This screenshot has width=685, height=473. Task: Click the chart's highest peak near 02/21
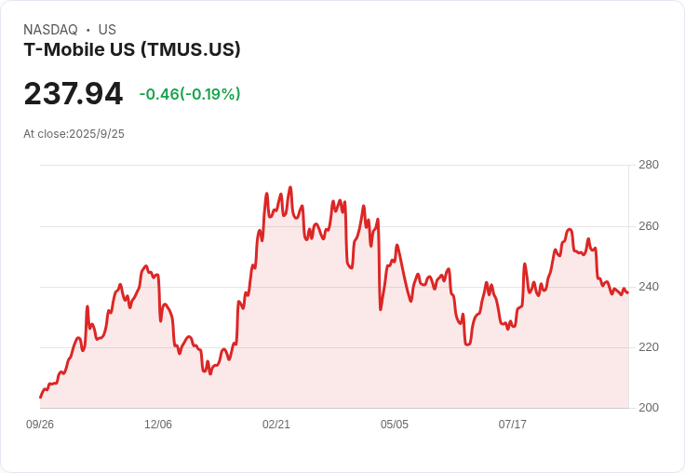point(290,187)
